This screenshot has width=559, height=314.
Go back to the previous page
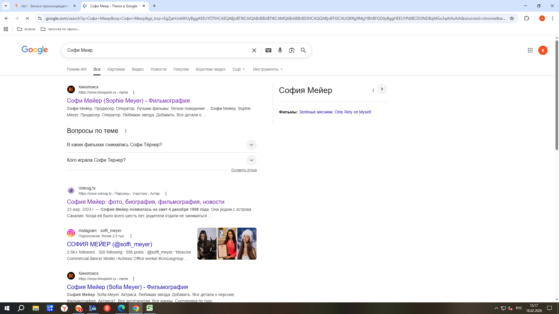pyautogui.click(x=6, y=18)
